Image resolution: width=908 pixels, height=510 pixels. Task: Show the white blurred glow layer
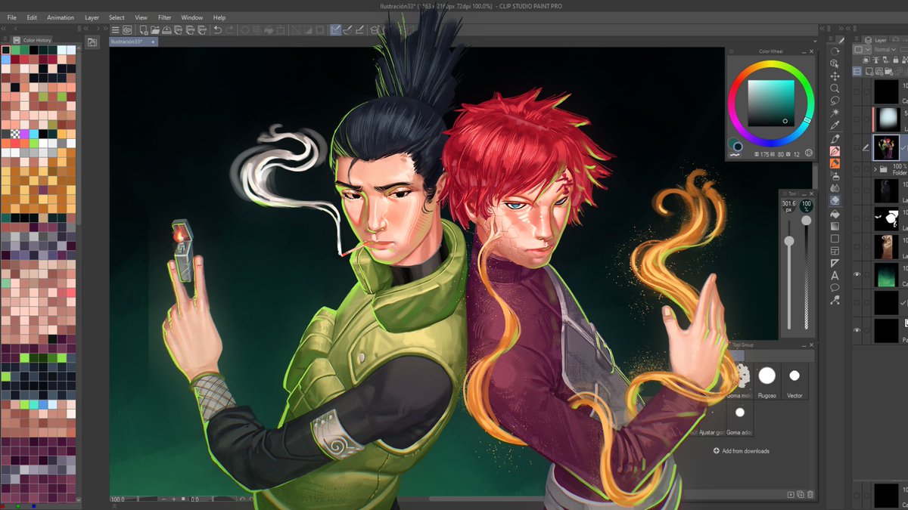[x=857, y=119]
